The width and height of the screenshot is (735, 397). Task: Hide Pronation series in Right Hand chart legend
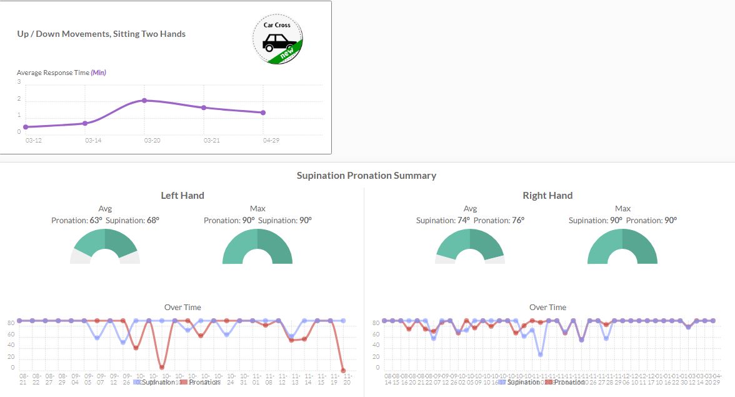tap(565, 382)
